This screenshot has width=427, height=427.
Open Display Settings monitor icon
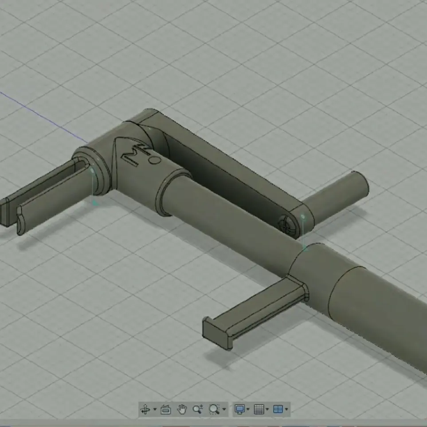pos(239,409)
